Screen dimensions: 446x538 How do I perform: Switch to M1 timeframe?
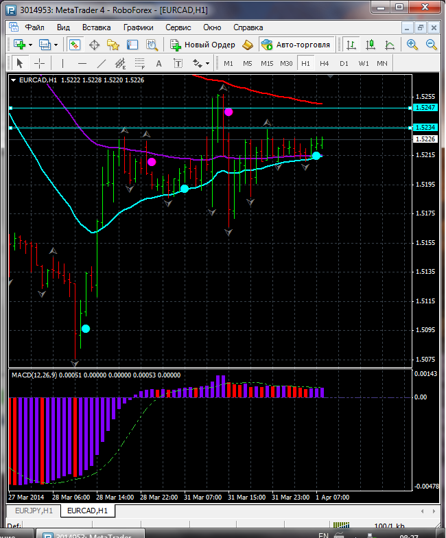tap(228, 63)
